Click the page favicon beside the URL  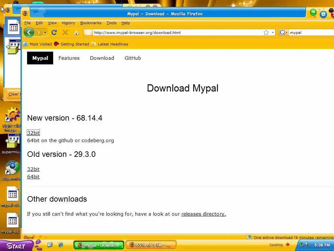click(x=88, y=33)
